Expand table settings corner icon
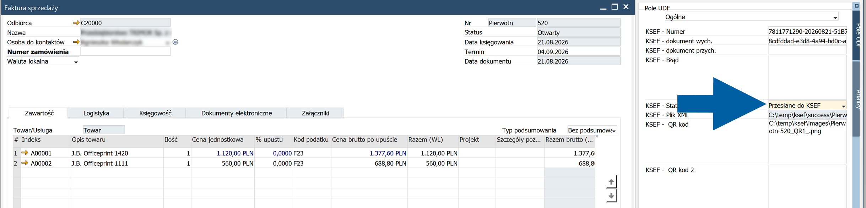 pos(597,137)
